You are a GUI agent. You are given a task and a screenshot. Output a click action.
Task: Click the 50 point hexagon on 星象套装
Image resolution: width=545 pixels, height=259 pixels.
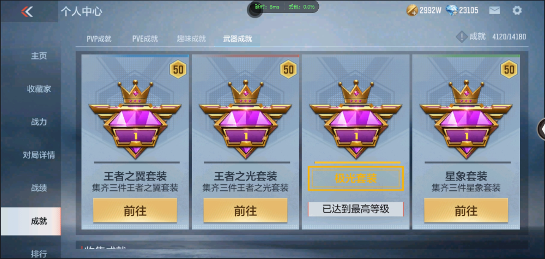(x=509, y=69)
